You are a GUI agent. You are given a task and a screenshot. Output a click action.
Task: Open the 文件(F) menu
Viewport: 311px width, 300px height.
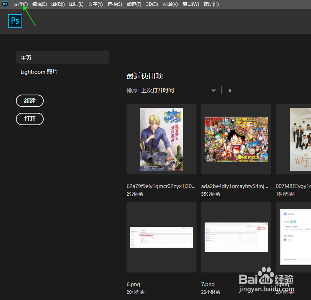pos(21,4)
